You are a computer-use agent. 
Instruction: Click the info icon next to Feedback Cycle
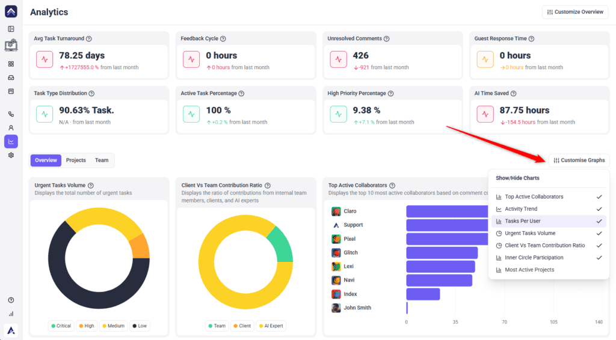(223, 38)
